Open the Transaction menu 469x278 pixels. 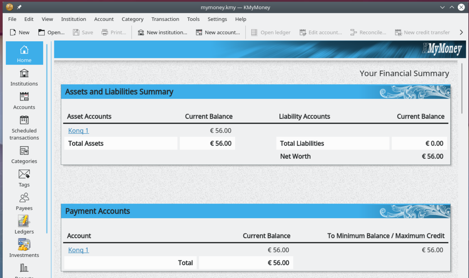point(165,19)
